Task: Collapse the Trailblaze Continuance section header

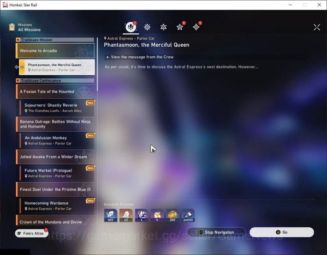Action: coord(55,80)
